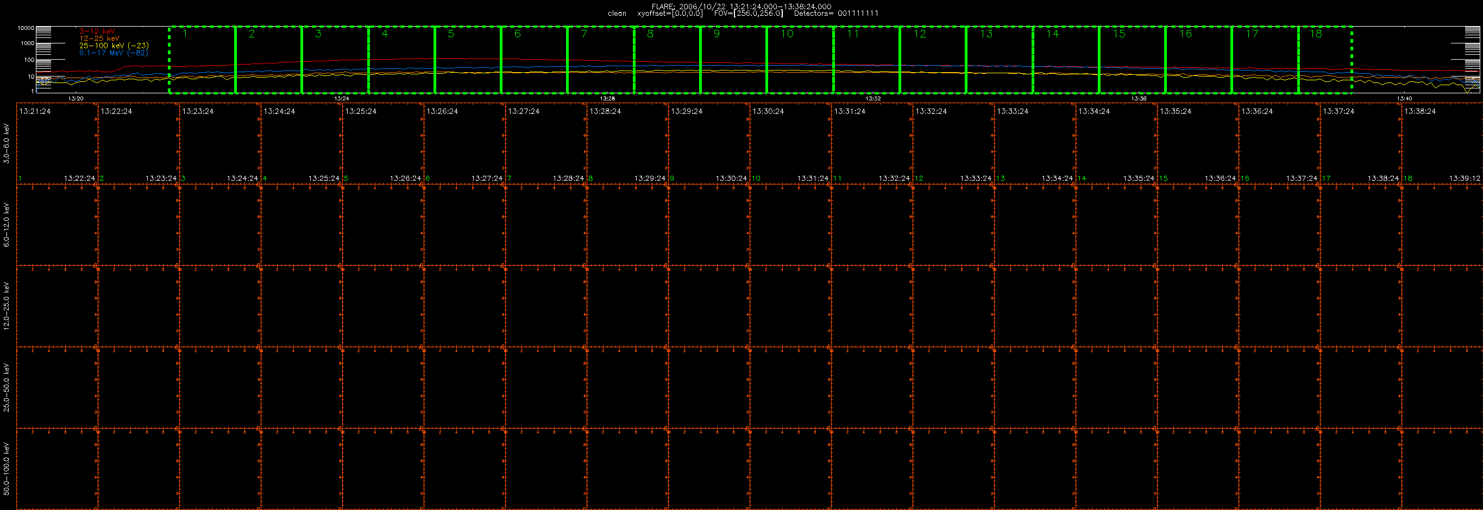Click end time '13:30:24' at bottom of panel 9
The image size is (1483, 510).
[731, 179]
